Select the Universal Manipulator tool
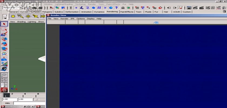This screenshot has height=108, width=227. (x=4, y=54)
